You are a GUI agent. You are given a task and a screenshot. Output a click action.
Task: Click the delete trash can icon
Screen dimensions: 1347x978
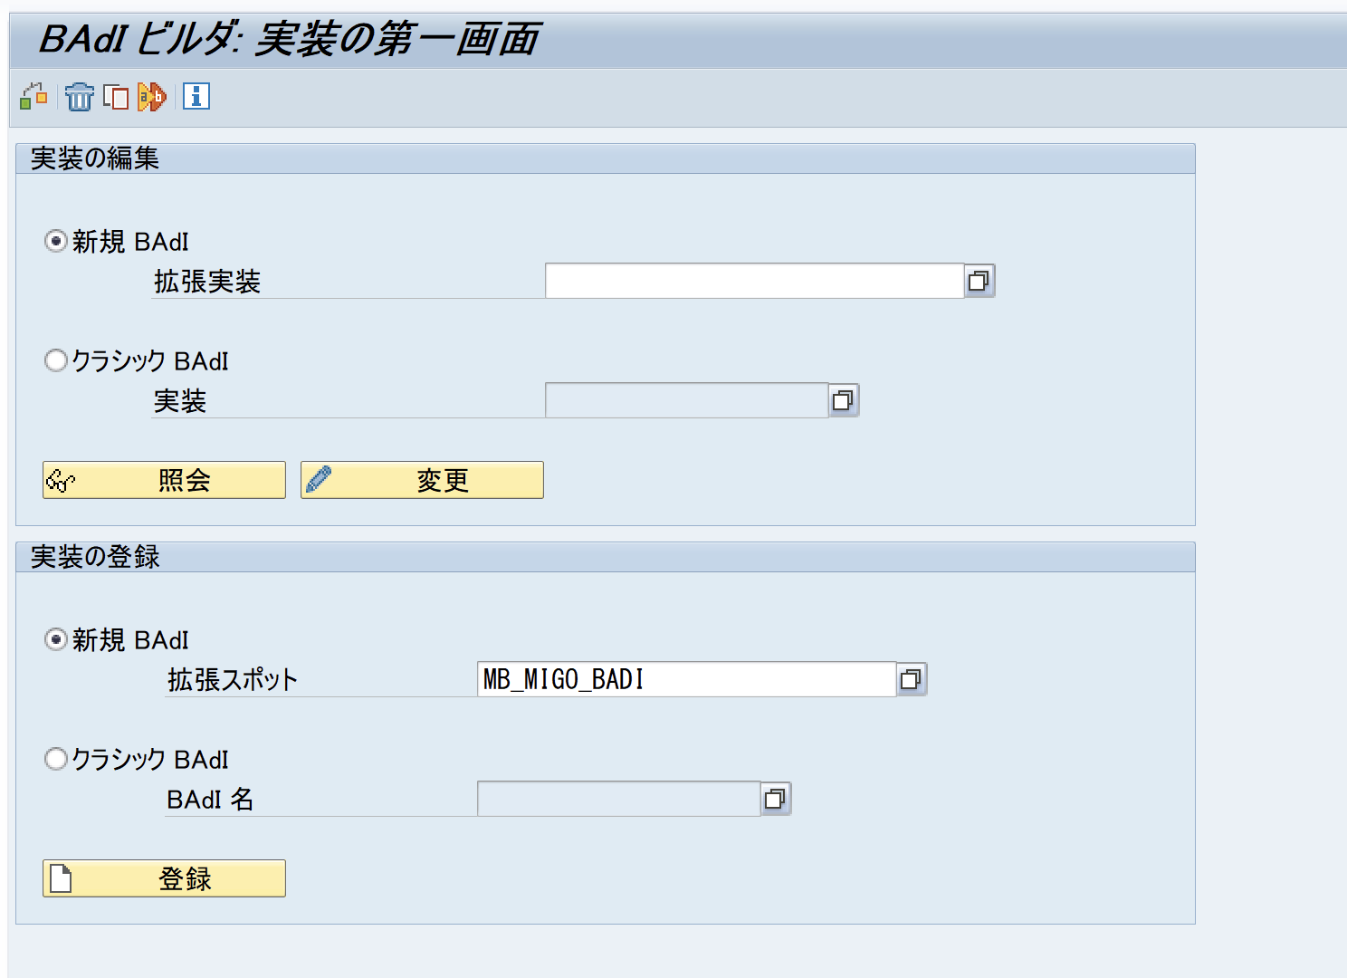pos(79,96)
